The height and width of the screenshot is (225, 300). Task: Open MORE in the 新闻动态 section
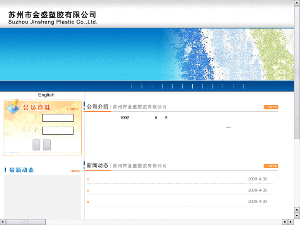[271, 166]
